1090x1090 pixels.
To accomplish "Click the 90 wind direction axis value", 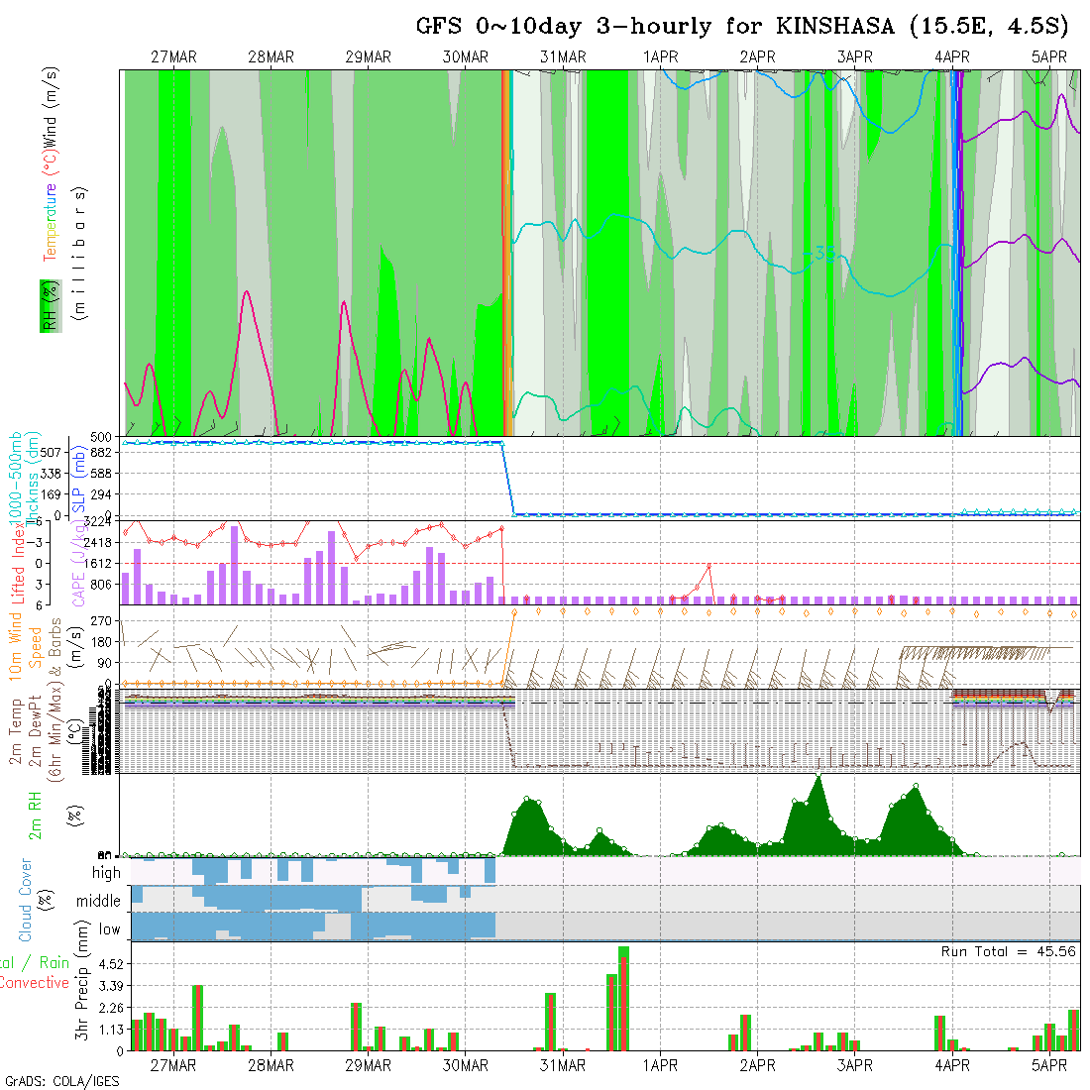I will tap(104, 663).
